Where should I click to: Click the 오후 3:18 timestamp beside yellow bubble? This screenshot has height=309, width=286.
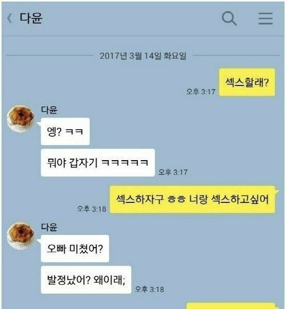[x=92, y=209]
